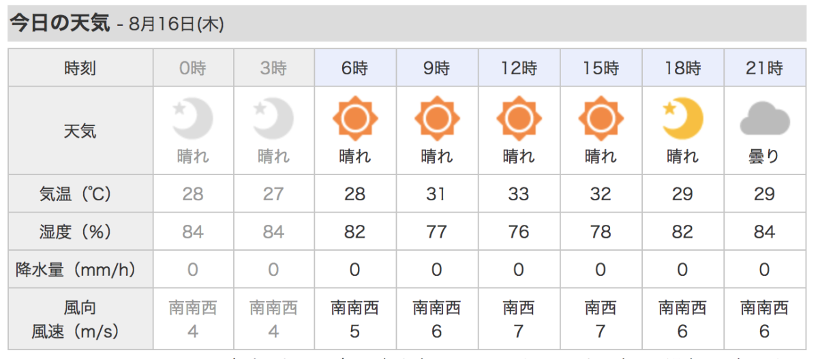Click the grey moon icon under 3時
Screen dimensions: 818x359
273,119
